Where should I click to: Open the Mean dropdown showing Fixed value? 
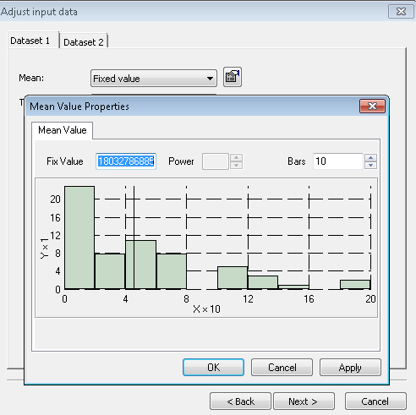tap(154, 79)
